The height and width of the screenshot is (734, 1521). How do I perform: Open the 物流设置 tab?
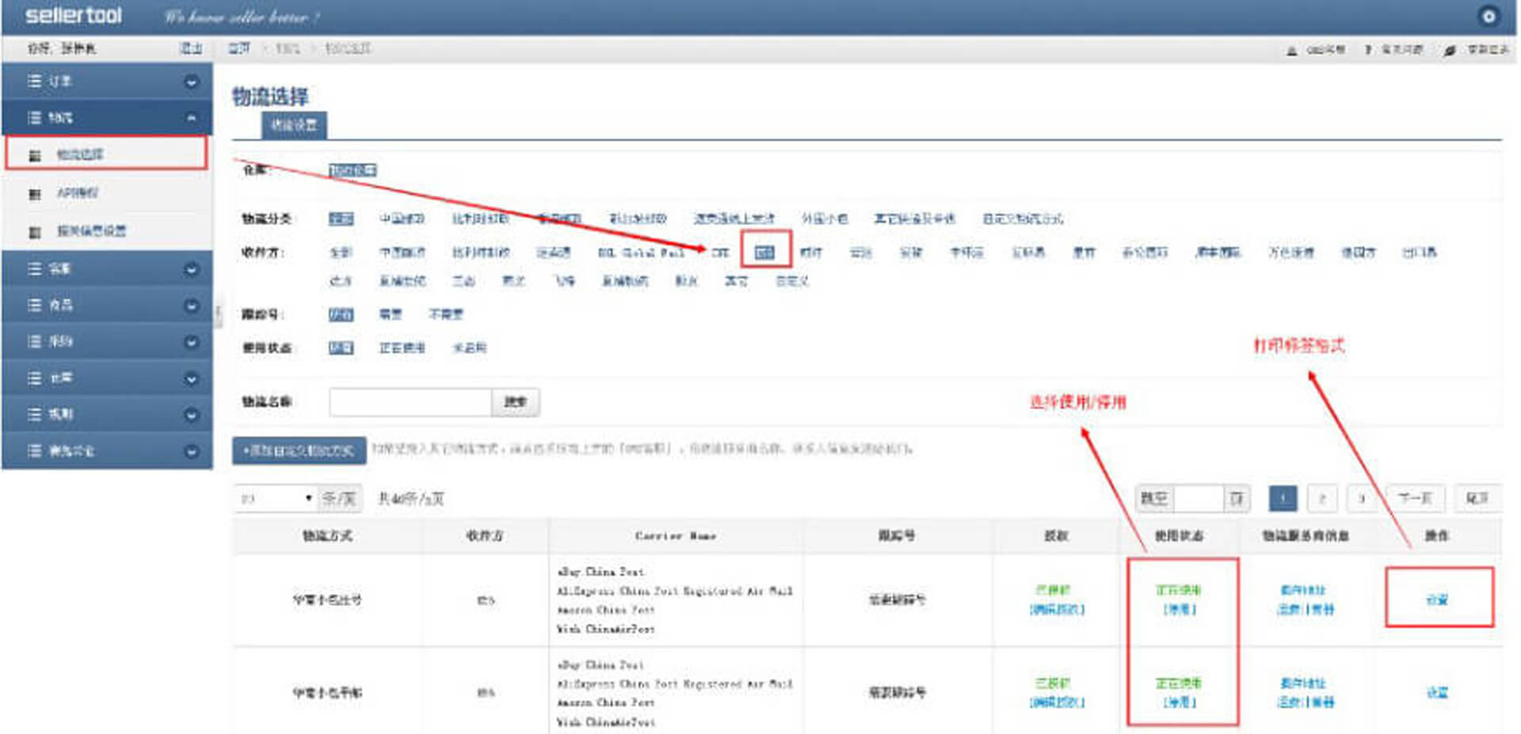pyautogui.click(x=294, y=125)
